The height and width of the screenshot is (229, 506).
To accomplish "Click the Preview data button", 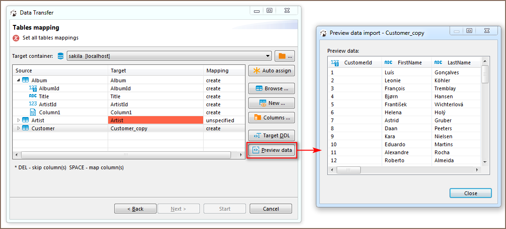I will point(272,150).
